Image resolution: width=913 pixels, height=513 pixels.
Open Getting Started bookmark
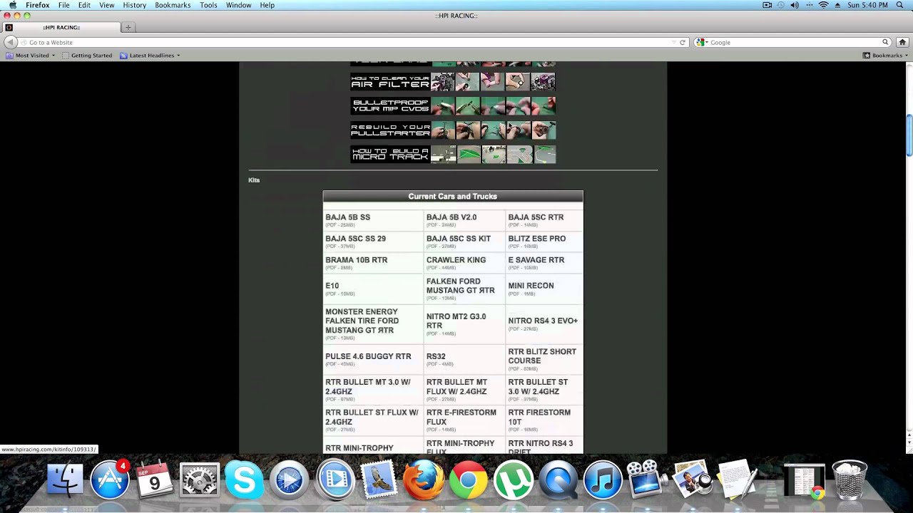tap(87, 56)
